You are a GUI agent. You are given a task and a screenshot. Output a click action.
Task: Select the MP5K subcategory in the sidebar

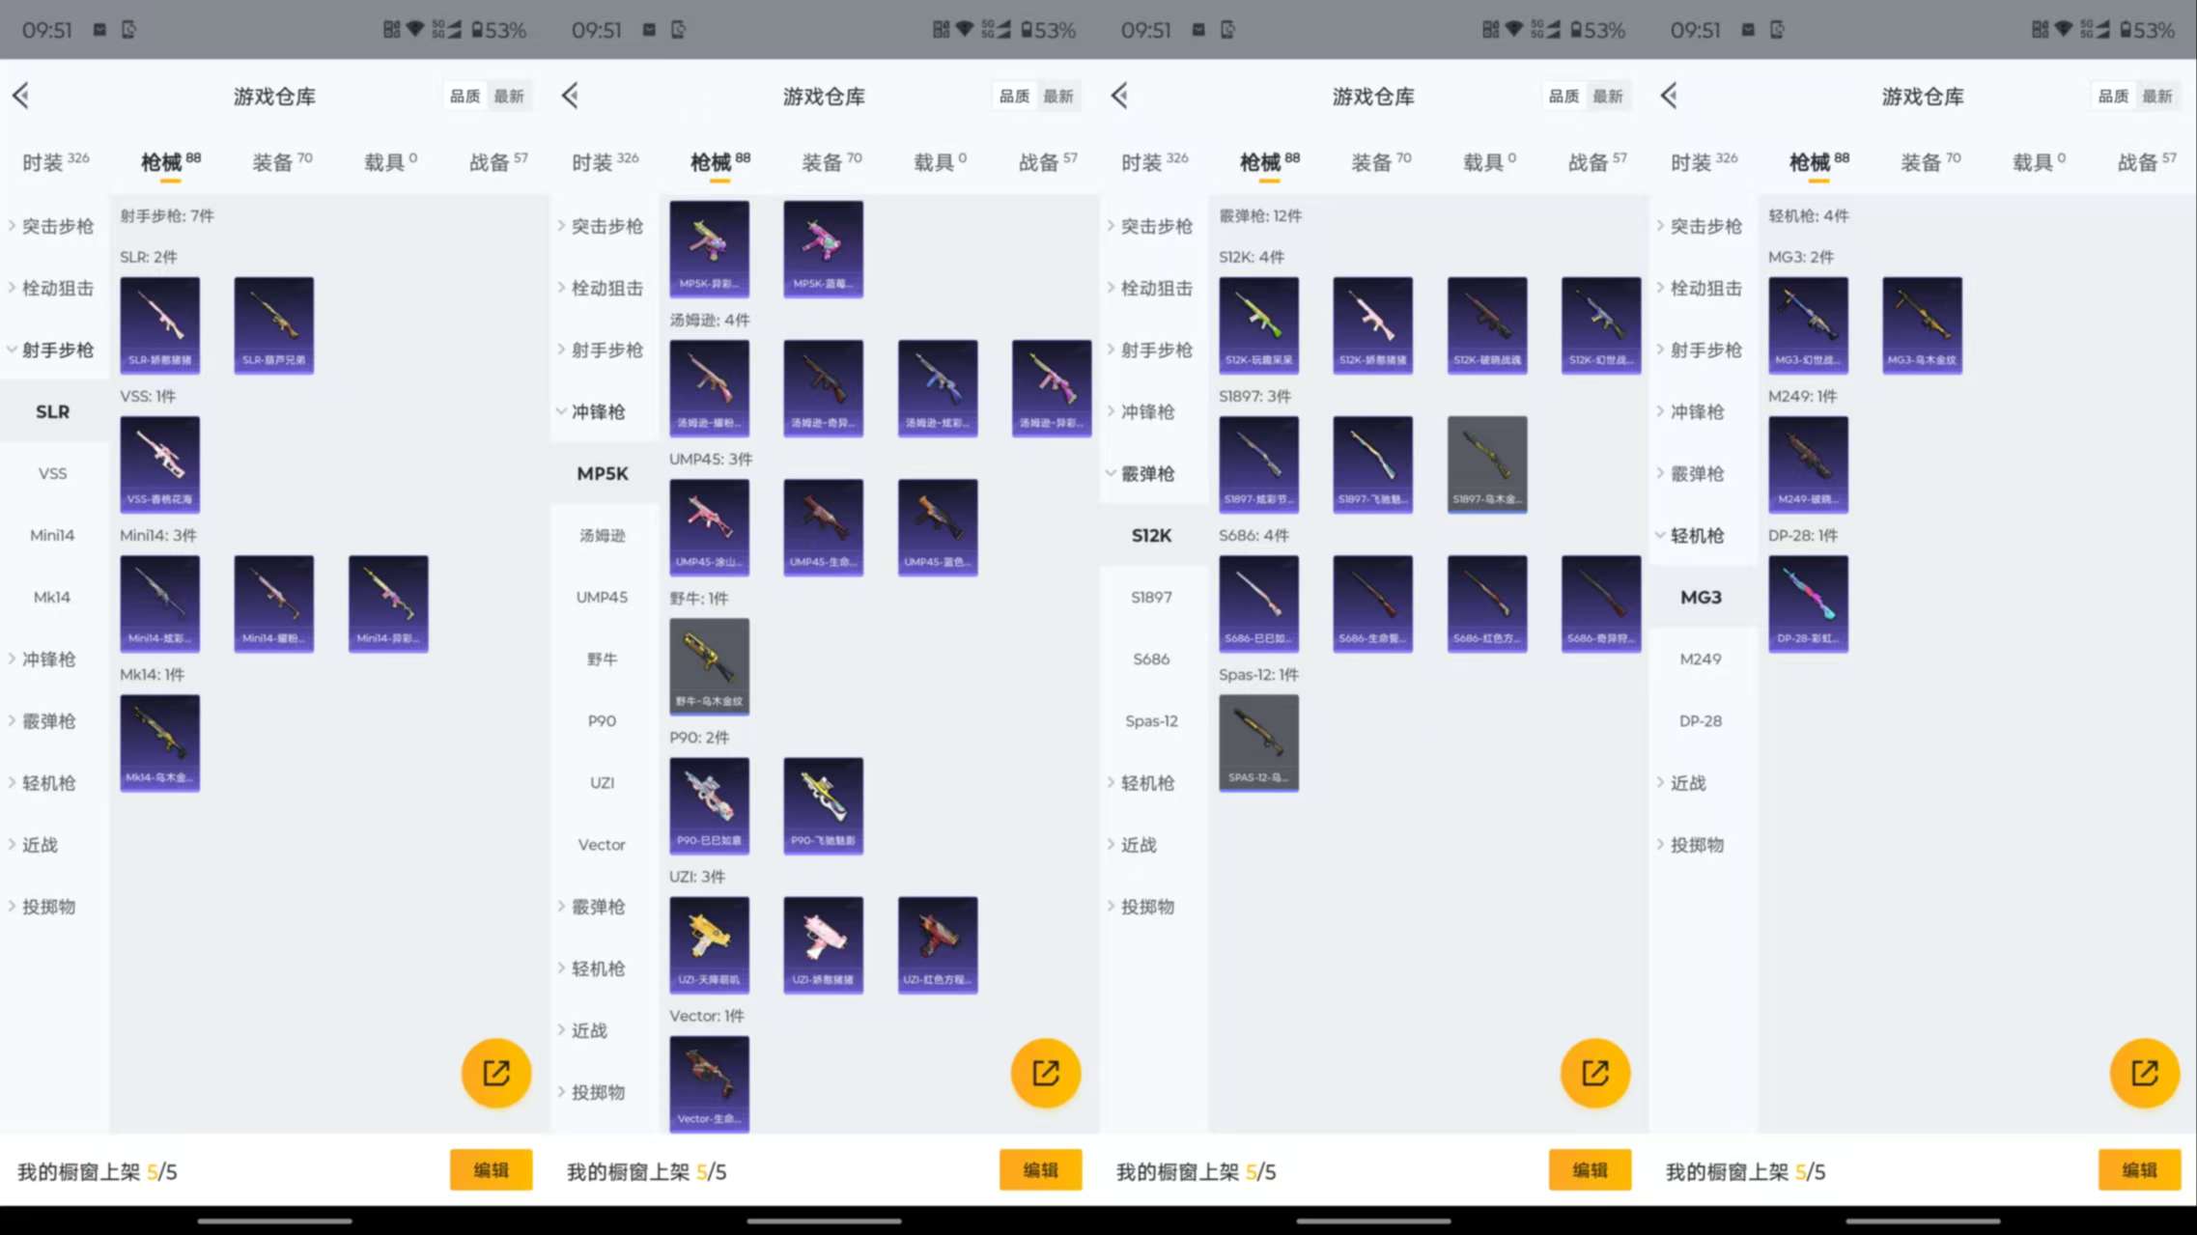coord(602,474)
